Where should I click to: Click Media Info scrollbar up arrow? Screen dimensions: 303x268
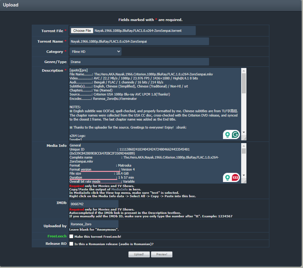pyautogui.click(x=244, y=146)
